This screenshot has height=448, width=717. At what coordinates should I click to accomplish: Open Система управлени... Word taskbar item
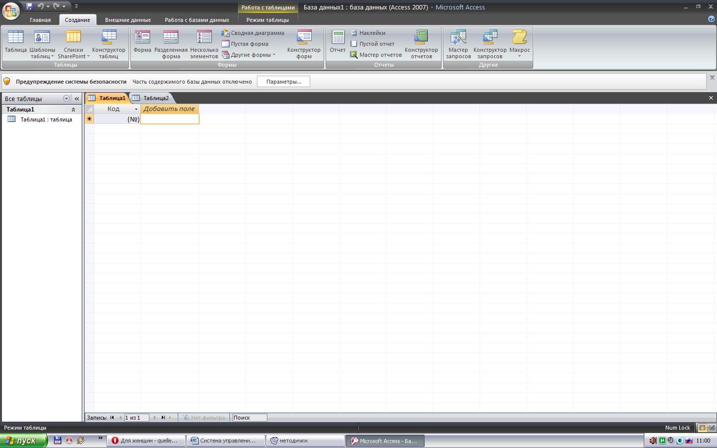click(226, 441)
